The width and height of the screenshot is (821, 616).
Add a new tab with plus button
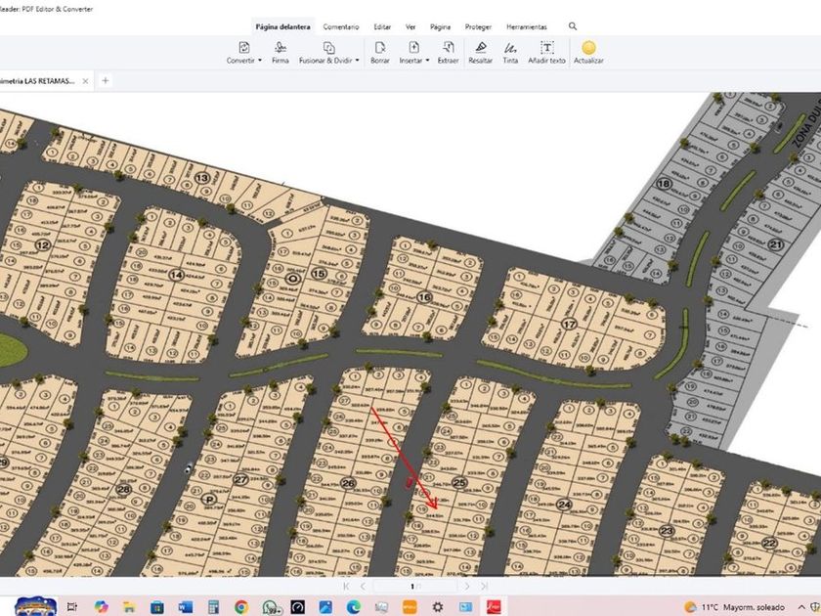click(x=106, y=81)
